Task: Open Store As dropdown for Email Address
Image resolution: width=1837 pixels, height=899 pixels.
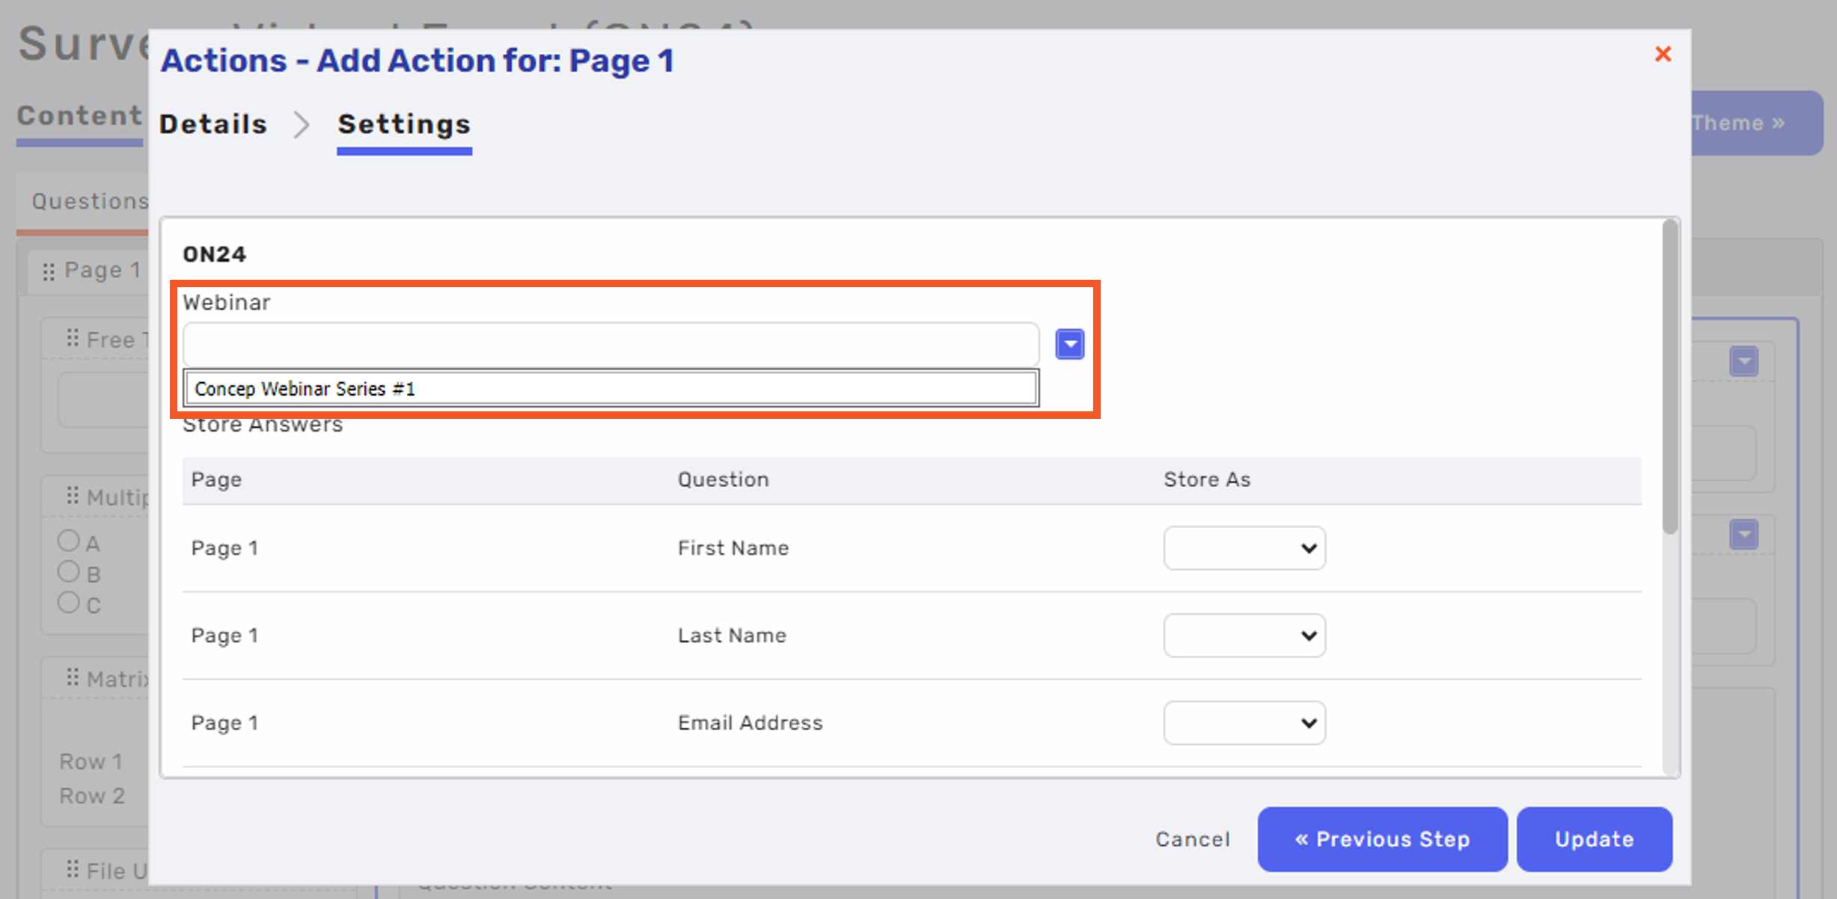Action: click(1244, 722)
